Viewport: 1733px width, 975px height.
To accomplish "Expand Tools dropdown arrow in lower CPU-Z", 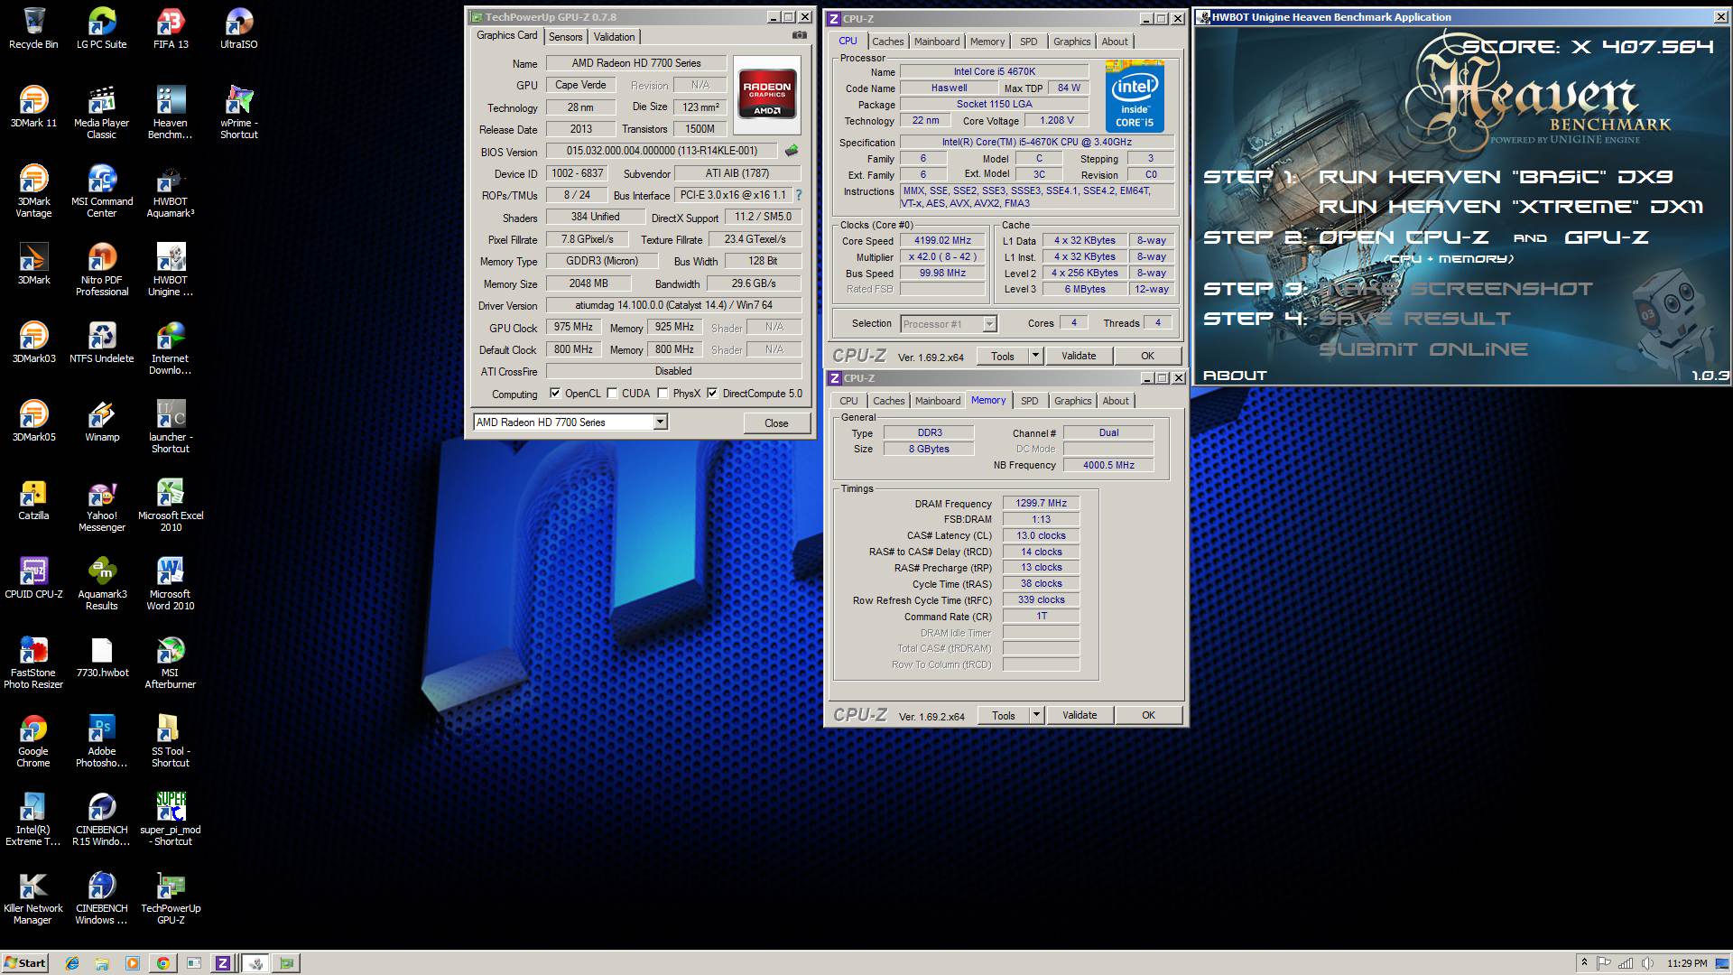I will [x=1036, y=715].
